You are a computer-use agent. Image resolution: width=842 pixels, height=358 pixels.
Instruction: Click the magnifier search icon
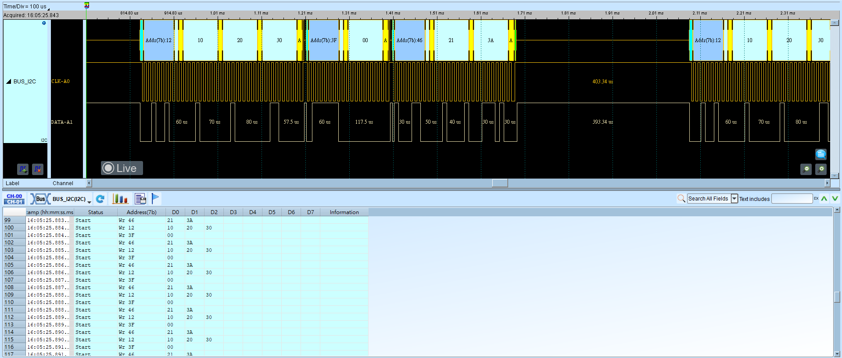[x=681, y=199]
